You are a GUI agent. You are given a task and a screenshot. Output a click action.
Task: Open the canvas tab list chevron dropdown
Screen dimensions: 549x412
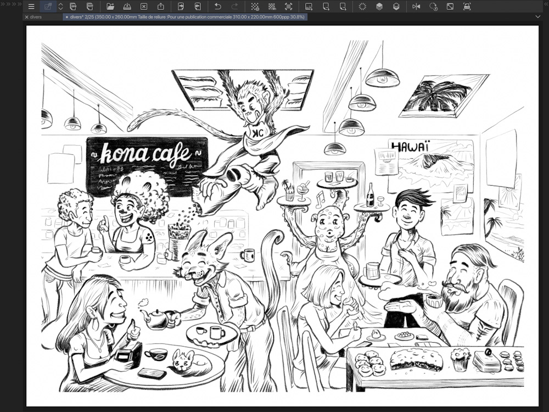(x=537, y=17)
